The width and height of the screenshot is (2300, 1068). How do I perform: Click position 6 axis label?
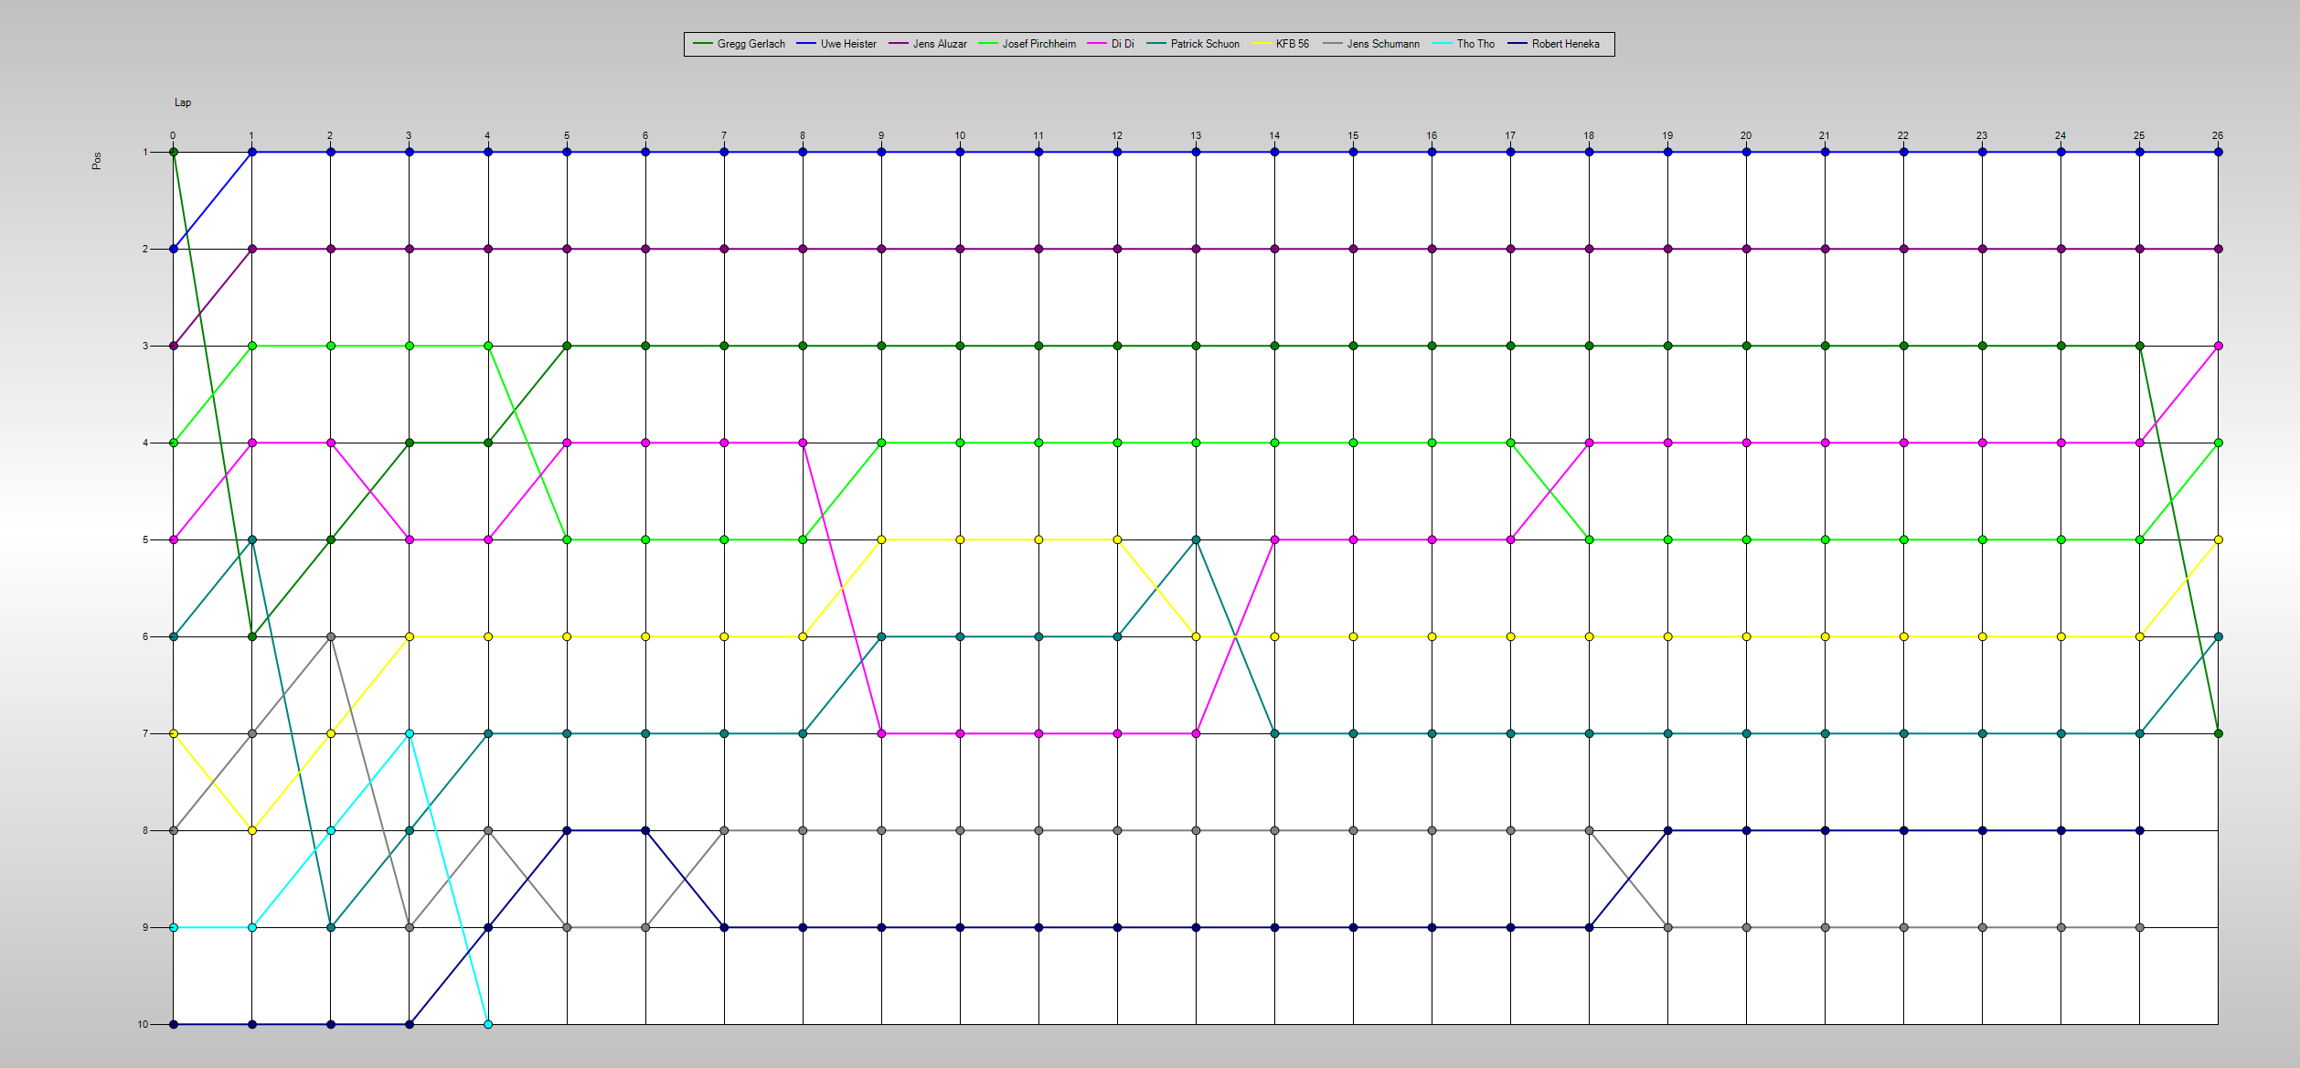144,636
